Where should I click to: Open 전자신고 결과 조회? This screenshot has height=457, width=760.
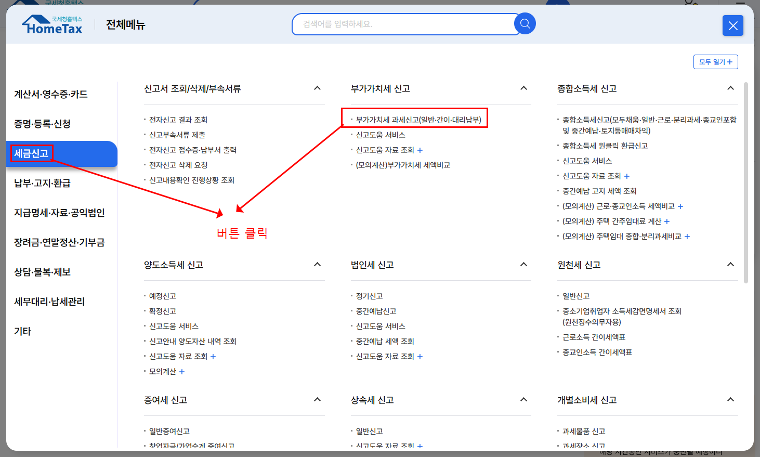179,120
